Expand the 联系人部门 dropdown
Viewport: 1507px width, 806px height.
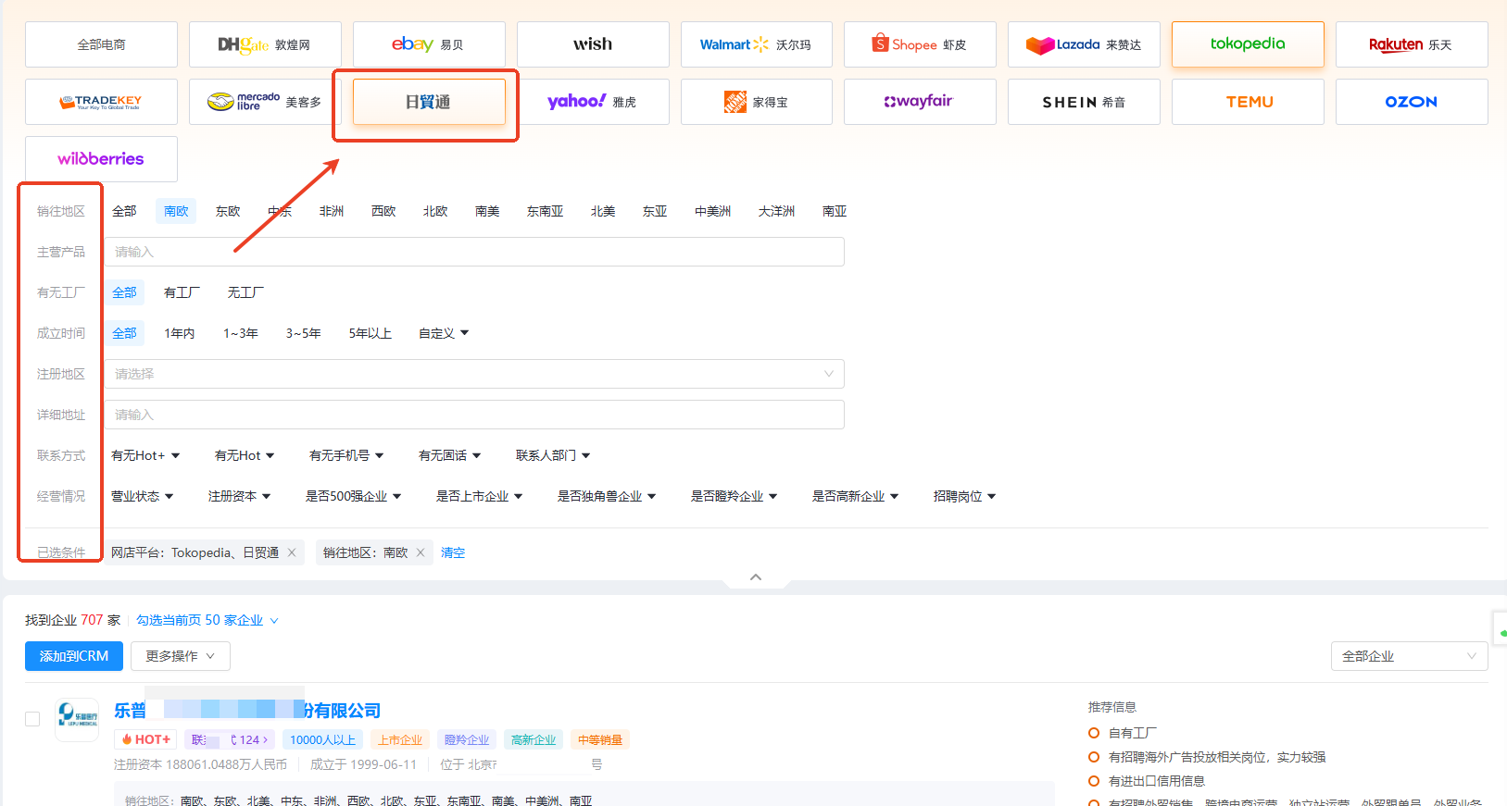(553, 455)
